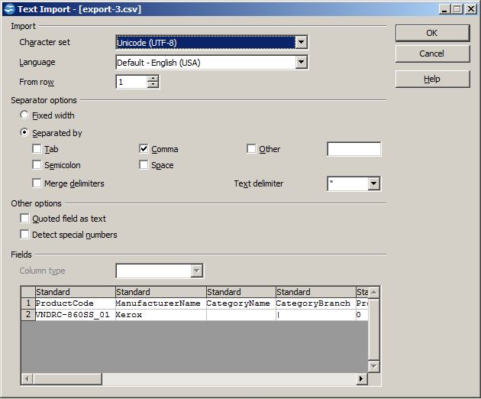This screenshot has height=399, width=481.
Task: Enable the Tab separator checkbox
Action: pos(37,149)
